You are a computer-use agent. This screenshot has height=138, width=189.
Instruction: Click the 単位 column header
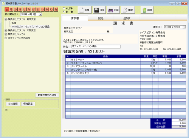click(155, 56)
